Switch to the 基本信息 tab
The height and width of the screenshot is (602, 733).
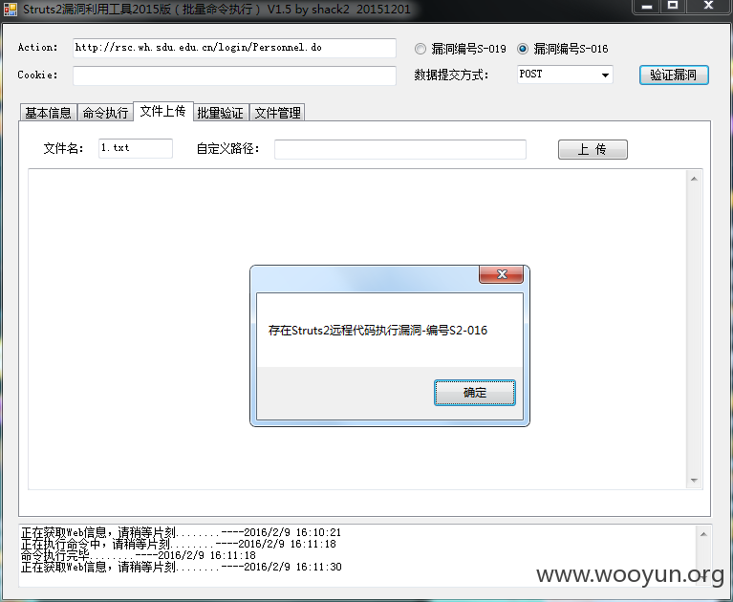pyautogui.click(x=48, y=113)
